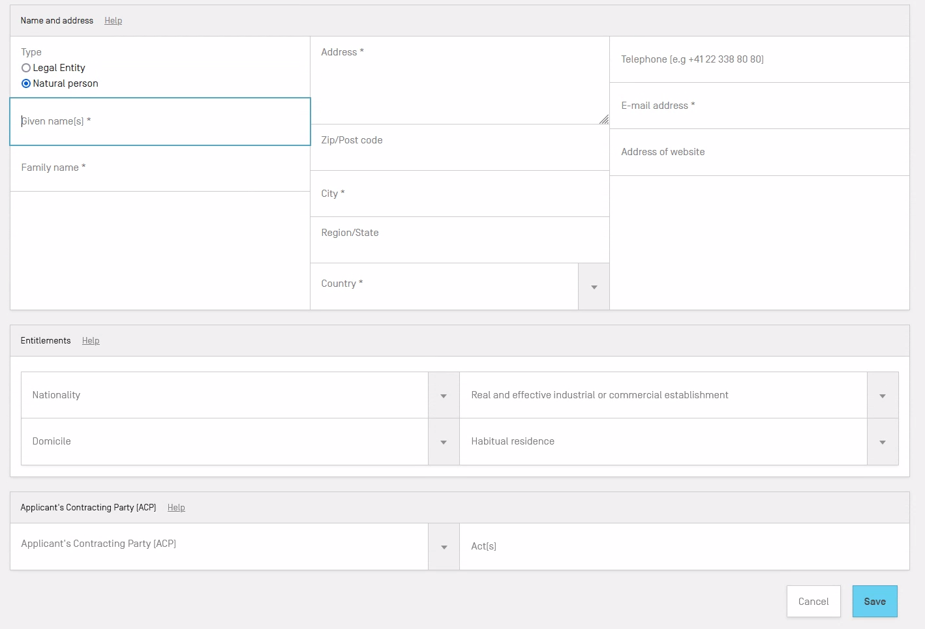Open Help link for Applicant's Contracting Party
Screen dimensions: 925x629
176,508
